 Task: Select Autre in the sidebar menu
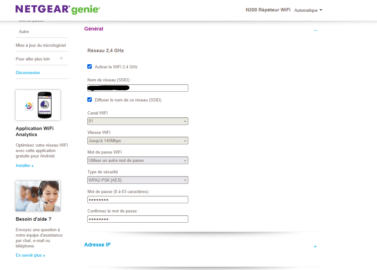pyautogui.click(x=24, y=32)
